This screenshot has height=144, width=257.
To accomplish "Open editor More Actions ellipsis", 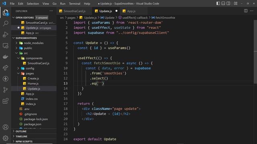I will [252, 11].
